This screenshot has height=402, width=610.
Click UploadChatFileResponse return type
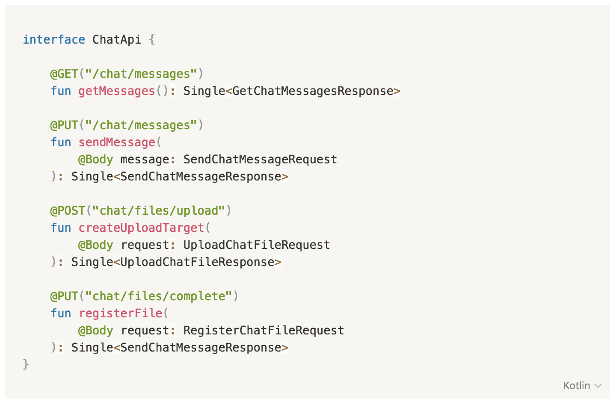[x=197, y=262]
